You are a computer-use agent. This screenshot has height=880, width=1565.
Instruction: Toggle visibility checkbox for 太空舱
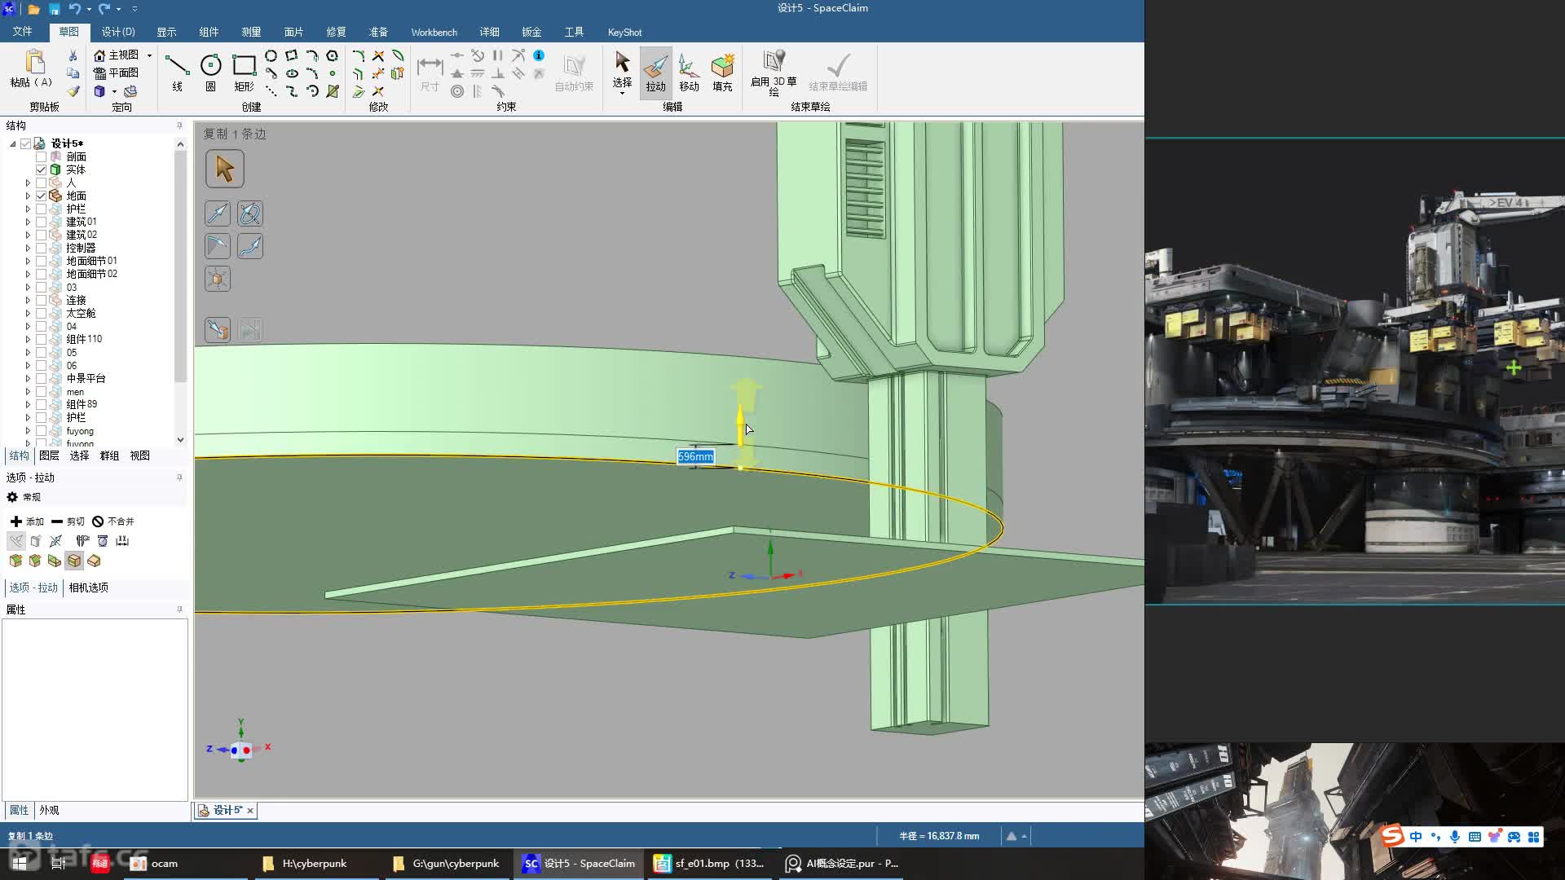[41, 313]
